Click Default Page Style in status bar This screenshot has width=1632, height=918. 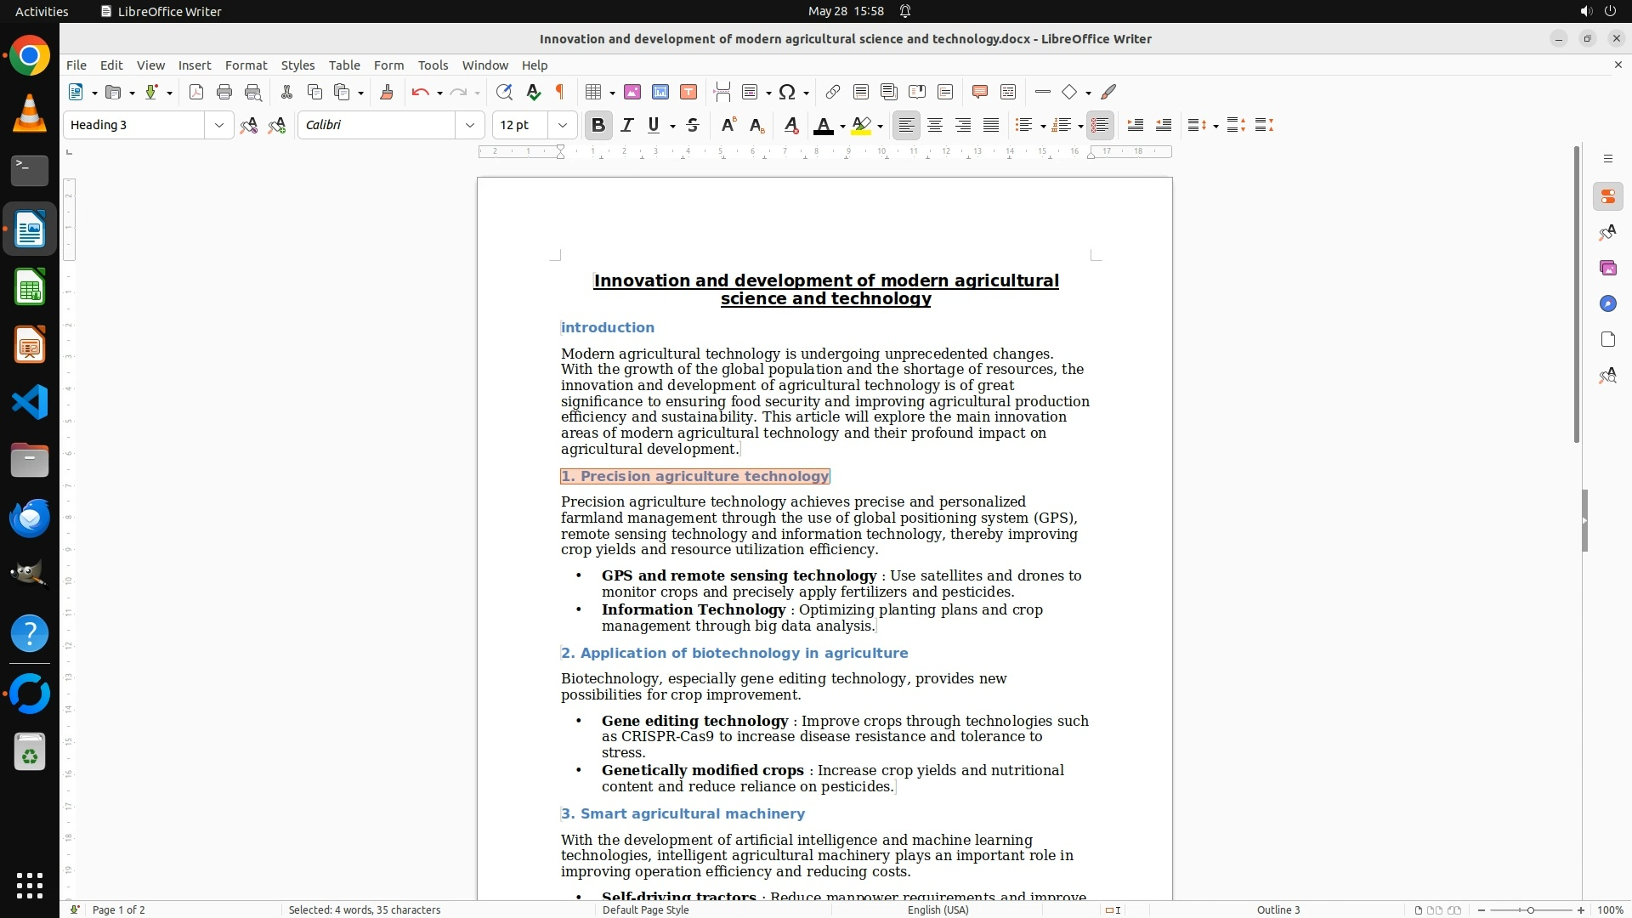(x=645, y=909)
